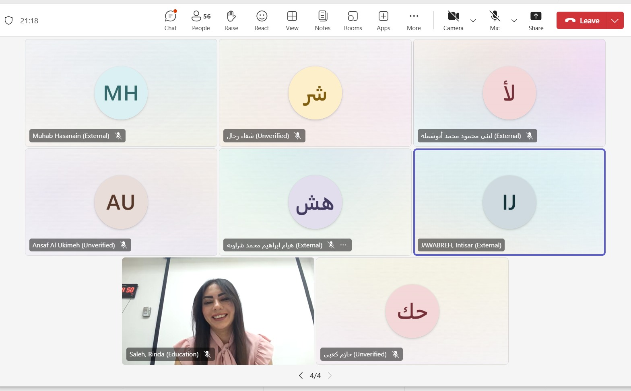
Task: Click the هش avatar circle
Action: point(315,202)
